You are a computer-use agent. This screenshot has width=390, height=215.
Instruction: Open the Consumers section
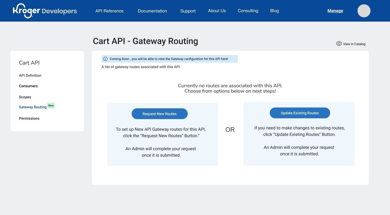tap(28, 86)
